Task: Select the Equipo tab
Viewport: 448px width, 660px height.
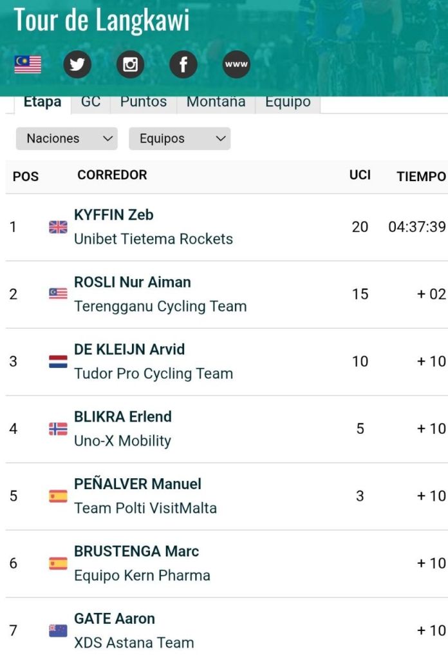Action: point(288,102)
